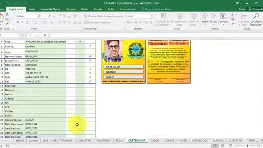Click the tell-me search box
Image resolution: width=263 pixels, height=148 pixels.
[x=157, y=9]
